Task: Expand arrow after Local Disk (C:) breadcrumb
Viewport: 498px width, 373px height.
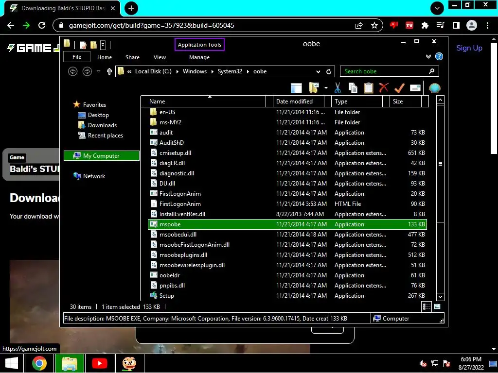Action: 177,71
